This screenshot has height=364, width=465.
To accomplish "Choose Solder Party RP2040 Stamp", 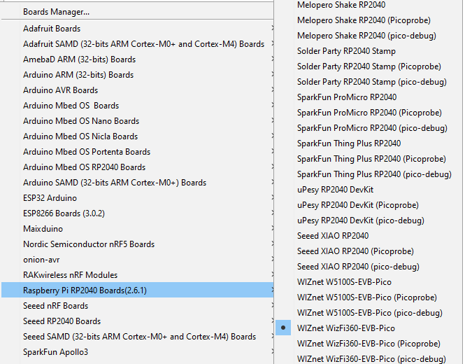I will (x=369, y=51).
